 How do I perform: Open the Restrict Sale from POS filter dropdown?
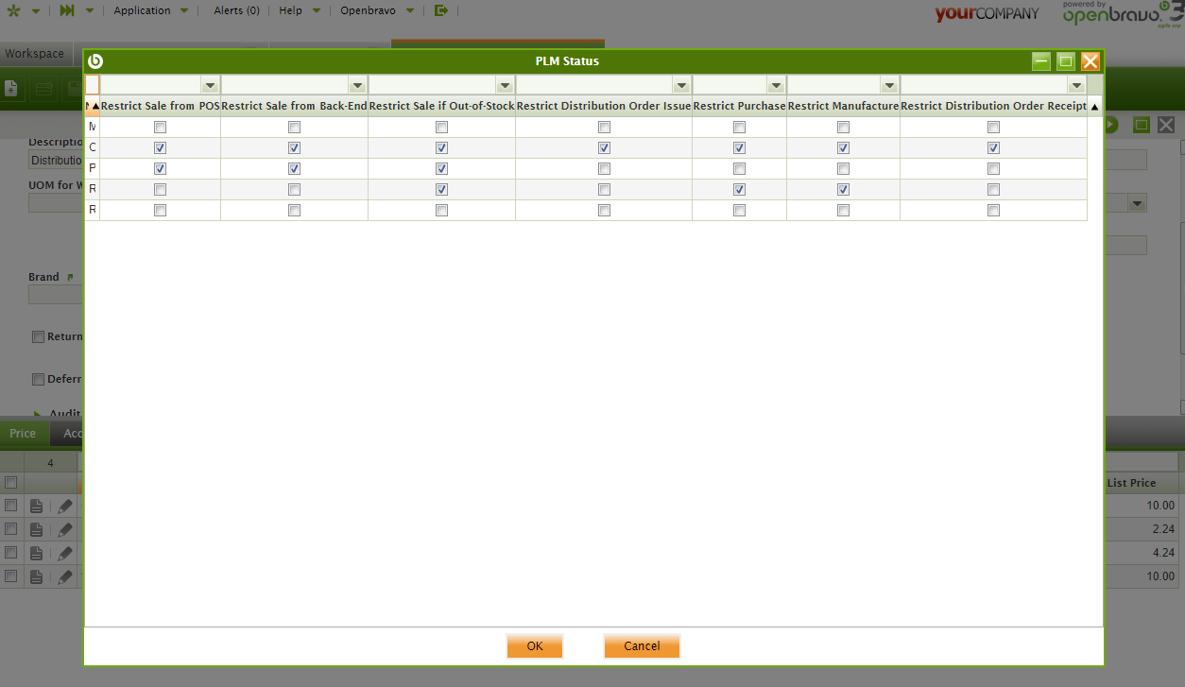(210, 86)
